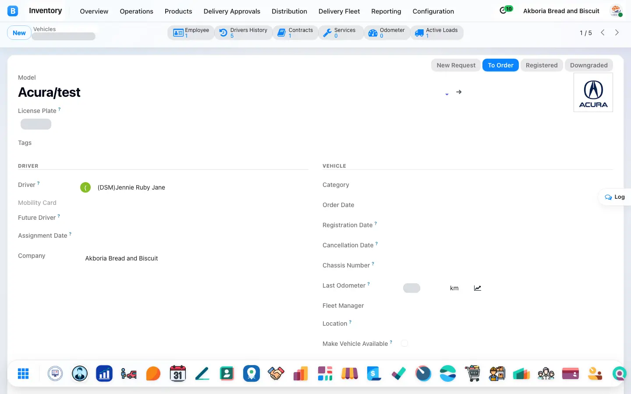Open the map pin app icon
The width and height of the screenshot is (631, 394).
[x=252, y=373]
